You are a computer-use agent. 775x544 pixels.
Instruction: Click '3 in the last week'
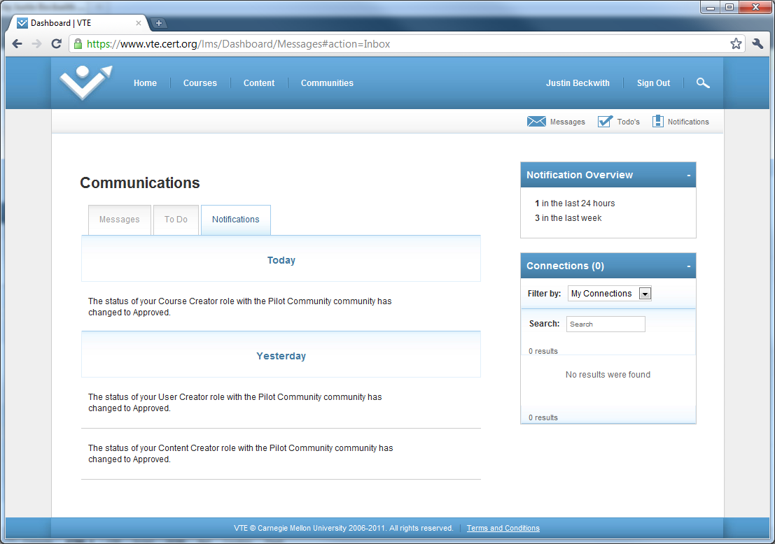click(x=568, y=217)
